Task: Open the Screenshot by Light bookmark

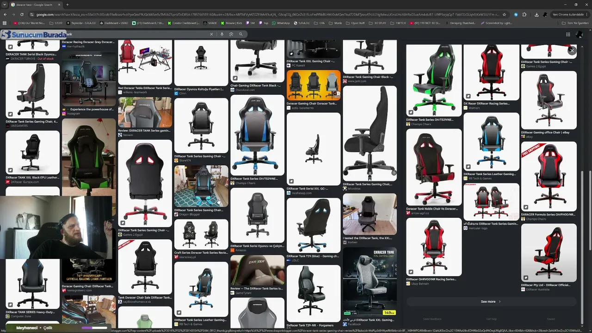Action: pyautogui.click(x=496, y=23)
